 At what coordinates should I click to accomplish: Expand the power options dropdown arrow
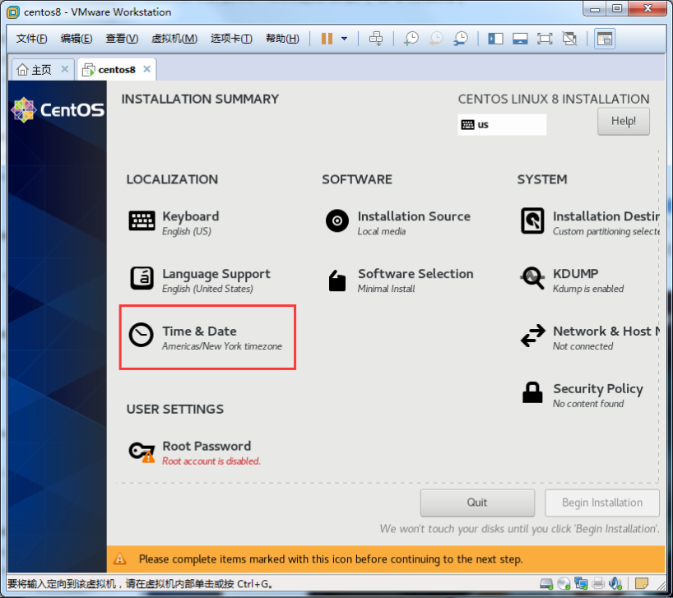point(344,39)
